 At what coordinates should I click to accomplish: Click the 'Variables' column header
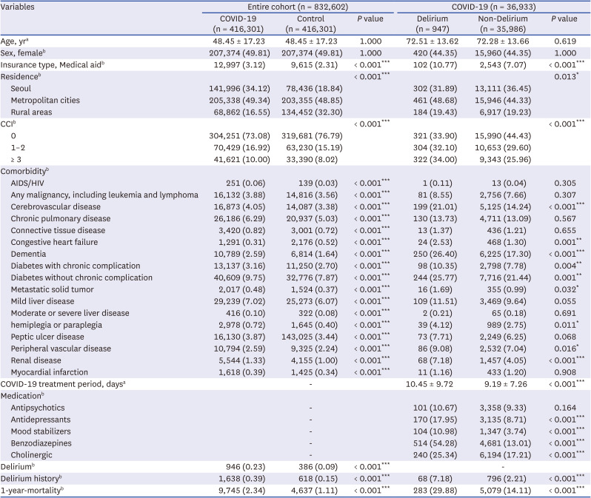coord(17,7)
